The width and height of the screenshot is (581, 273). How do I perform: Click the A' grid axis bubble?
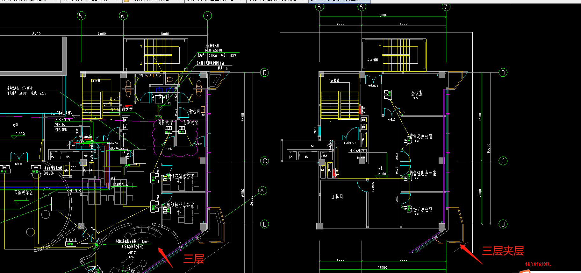coord(262,191)
